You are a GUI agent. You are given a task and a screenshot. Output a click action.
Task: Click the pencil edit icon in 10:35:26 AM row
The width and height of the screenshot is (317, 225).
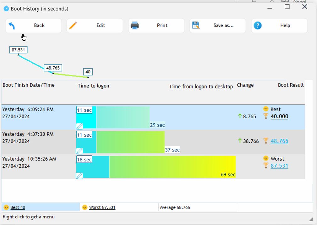(79, 176)
